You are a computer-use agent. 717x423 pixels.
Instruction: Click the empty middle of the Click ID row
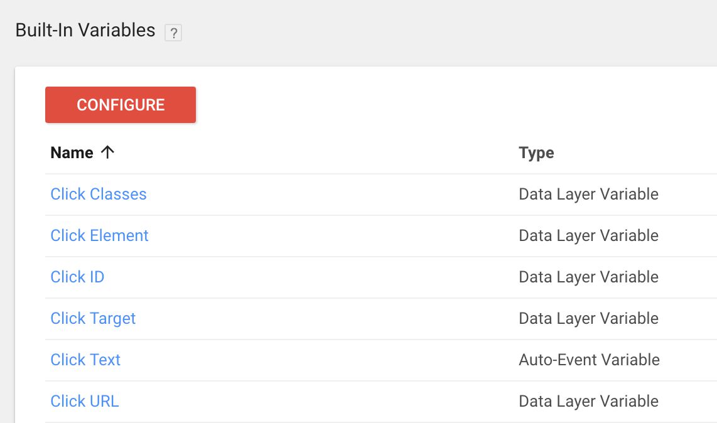pyautogui.click(x=311, y=277)
